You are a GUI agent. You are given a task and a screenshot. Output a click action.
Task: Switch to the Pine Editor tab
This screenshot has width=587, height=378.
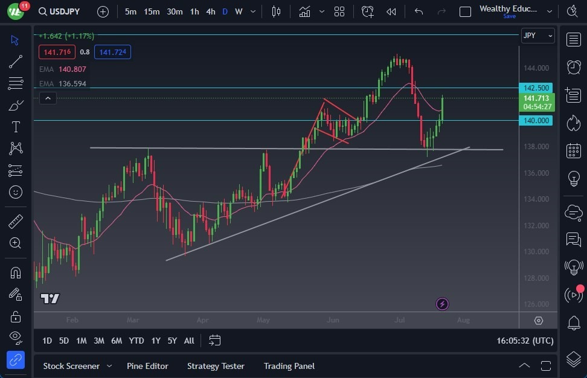point(147,366)
